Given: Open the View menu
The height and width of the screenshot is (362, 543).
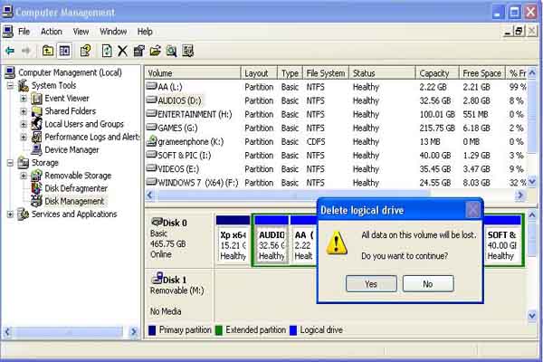Looking at the screenshot, I should click(x=81, y=32).
